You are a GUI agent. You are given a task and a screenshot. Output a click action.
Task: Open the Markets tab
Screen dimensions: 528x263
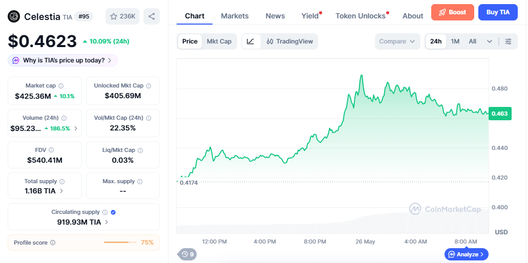(235, 16)
